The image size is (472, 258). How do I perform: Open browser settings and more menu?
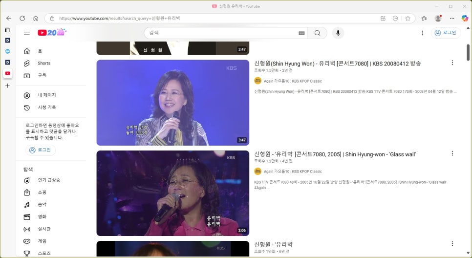point(452,19)
